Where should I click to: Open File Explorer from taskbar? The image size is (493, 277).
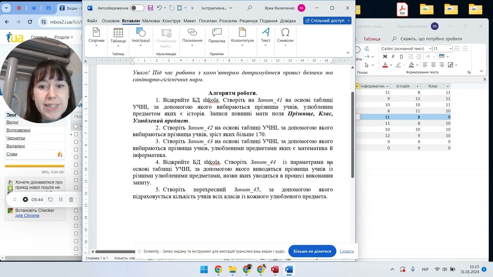pyautogui.click(x=232, y=269)
